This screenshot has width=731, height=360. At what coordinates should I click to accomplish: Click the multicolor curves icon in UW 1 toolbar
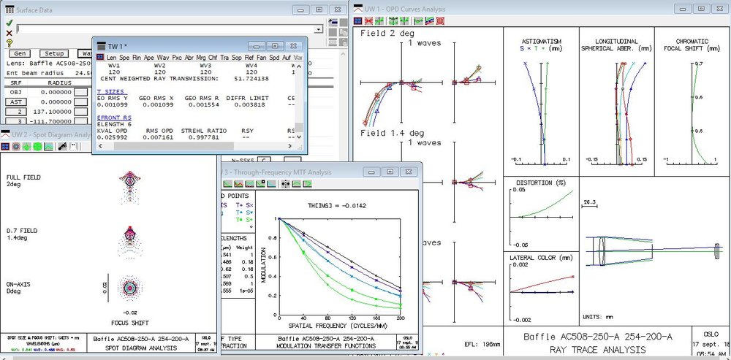point(429,21)
